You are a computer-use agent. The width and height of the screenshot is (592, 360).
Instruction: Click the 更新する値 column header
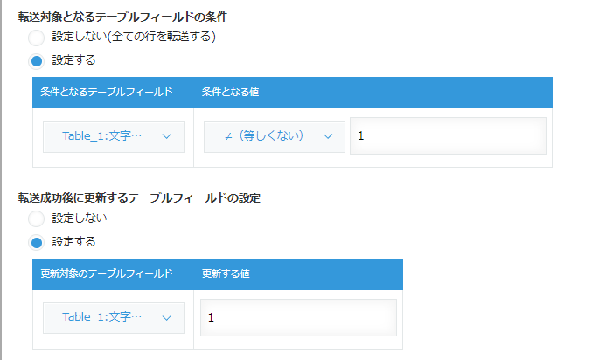click(226, 273)
